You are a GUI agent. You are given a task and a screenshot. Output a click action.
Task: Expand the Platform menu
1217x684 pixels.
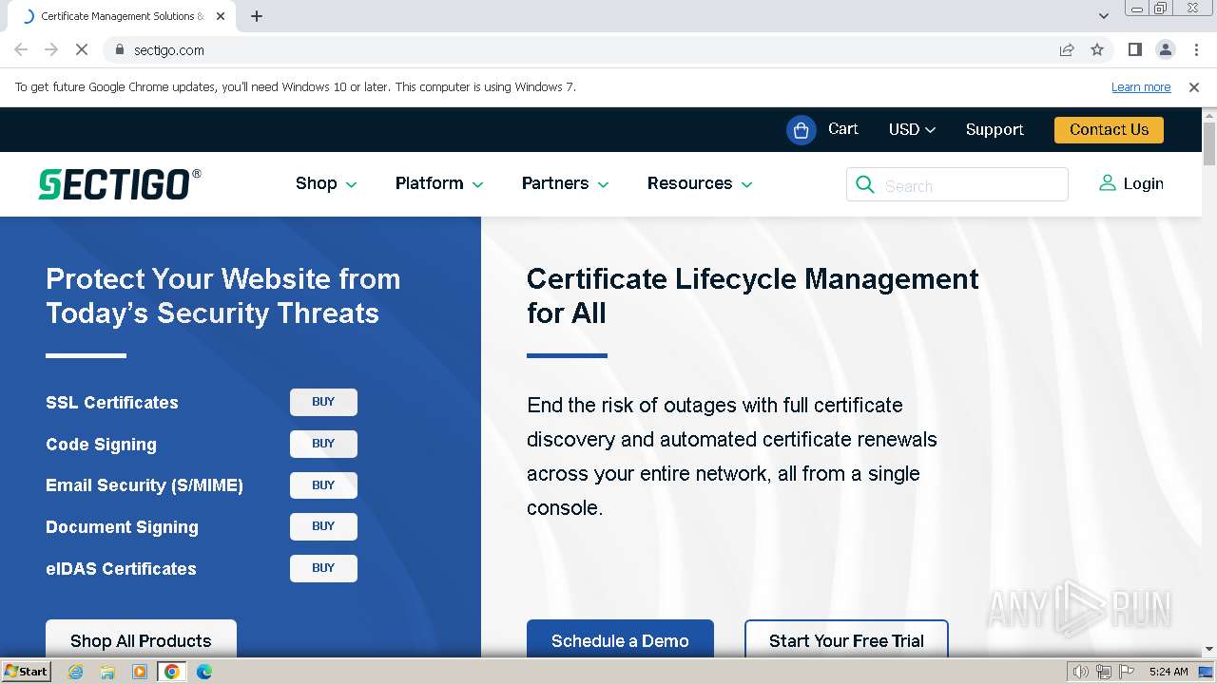pos(439,183)
